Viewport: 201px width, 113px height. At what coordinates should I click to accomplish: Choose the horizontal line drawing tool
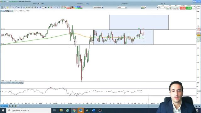[19, 8]
